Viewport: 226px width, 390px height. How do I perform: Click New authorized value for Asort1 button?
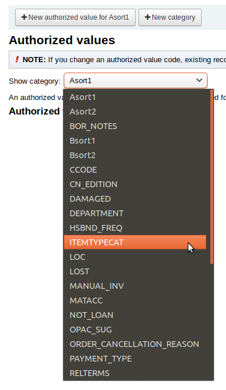75,17
